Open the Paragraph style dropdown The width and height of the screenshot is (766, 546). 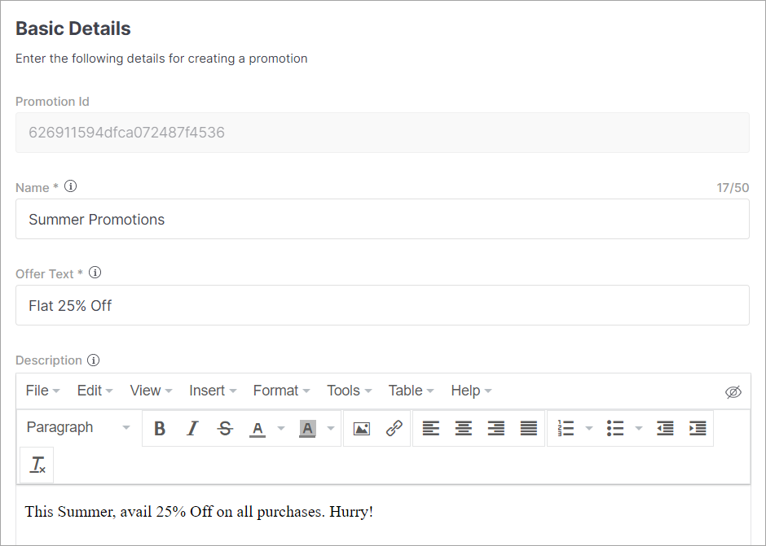pyautogui.click(x=78, y=427)
